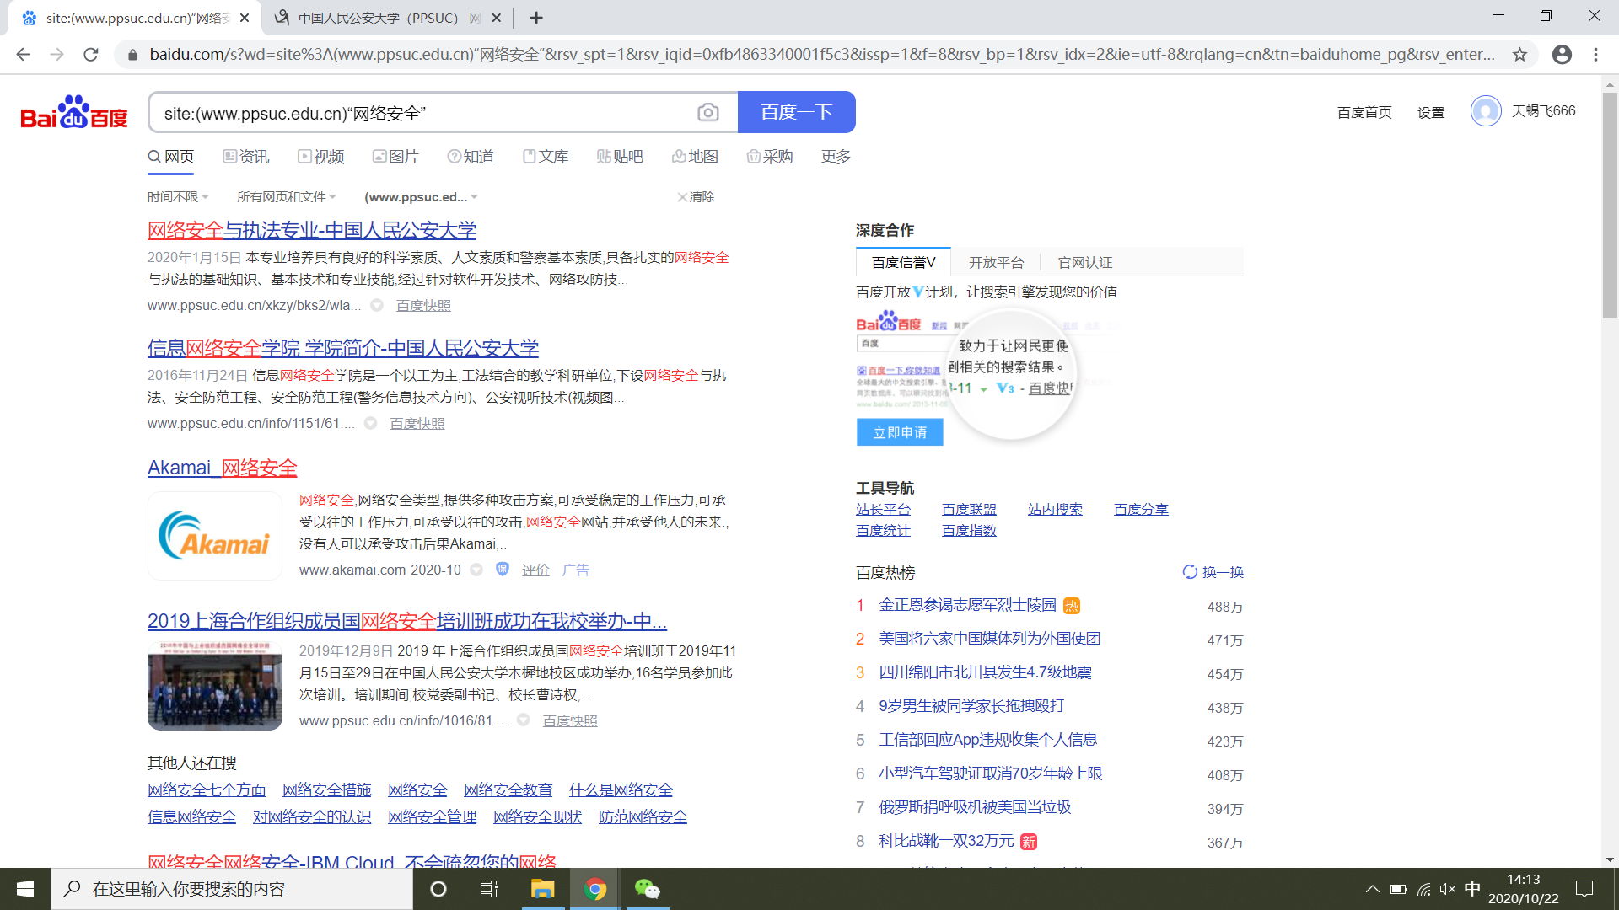Viewport: 1619px width, 910px height.
Task: Click the Baidu logo
Action: (x=74, y=113)
